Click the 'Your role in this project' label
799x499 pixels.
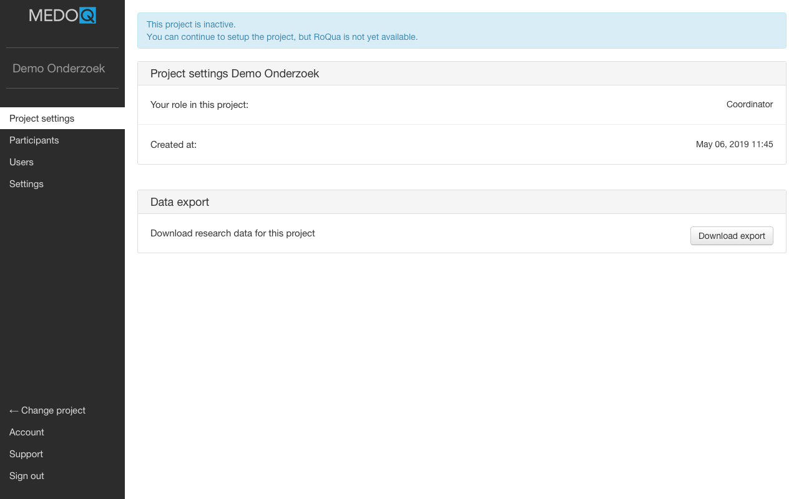pos(199,105)
